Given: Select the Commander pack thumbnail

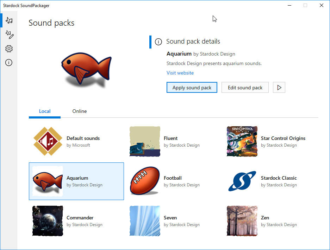Looking at the screenshot, I should (x=48, y=221).
